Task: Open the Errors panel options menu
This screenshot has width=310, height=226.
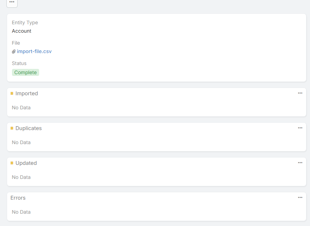Action: [300, 198]
